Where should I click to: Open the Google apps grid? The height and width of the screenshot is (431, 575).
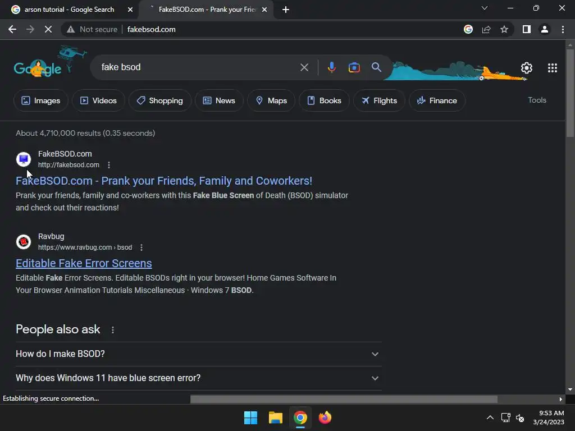point(553,68)
